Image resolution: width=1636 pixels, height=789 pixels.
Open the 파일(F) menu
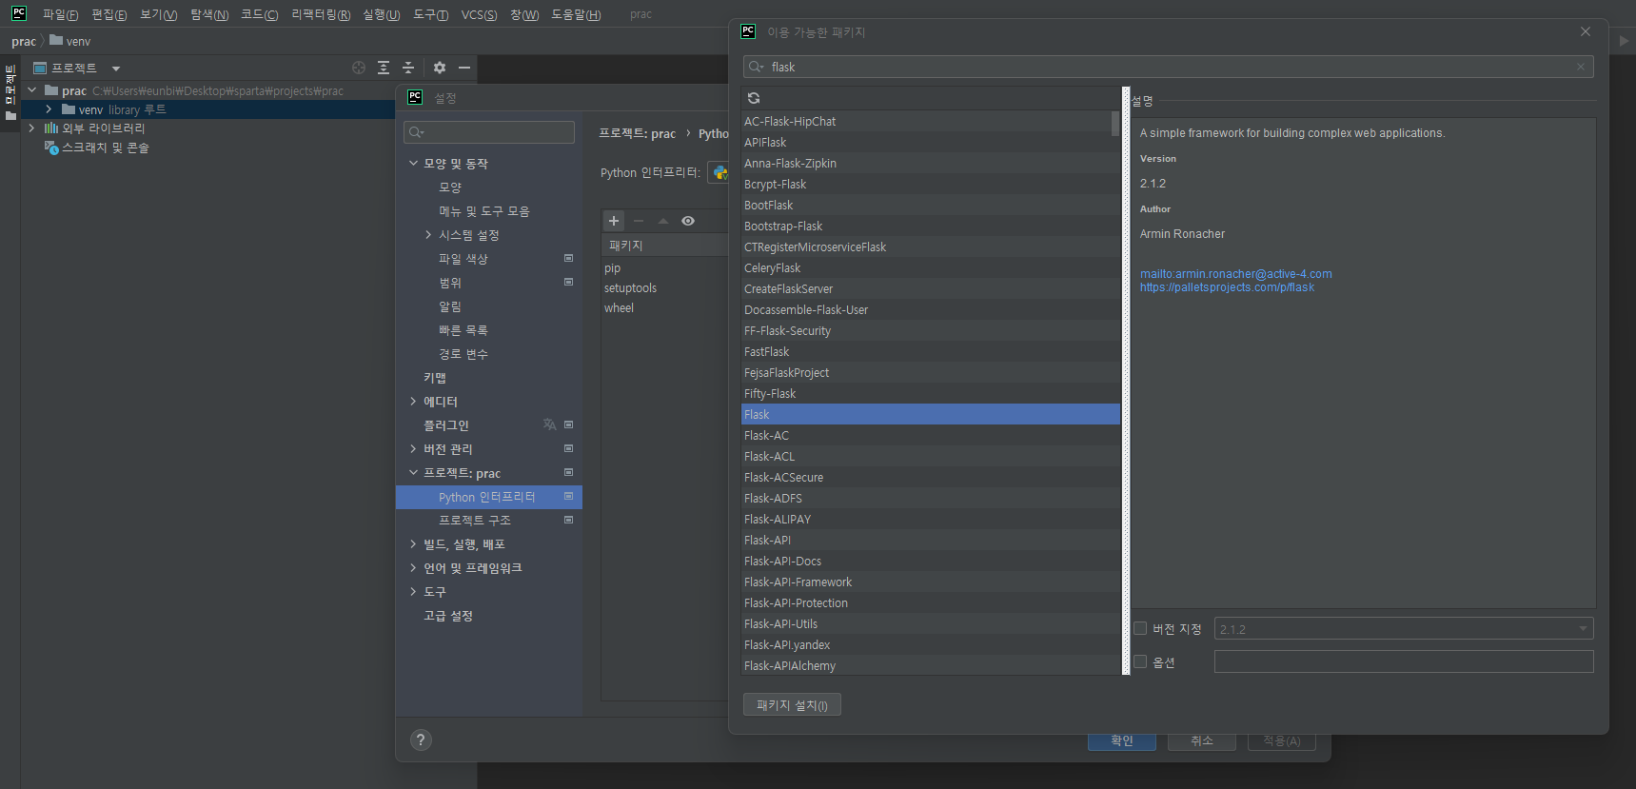60,14
